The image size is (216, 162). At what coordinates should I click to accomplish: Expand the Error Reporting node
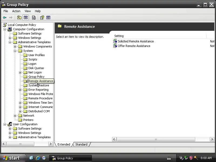20,90
